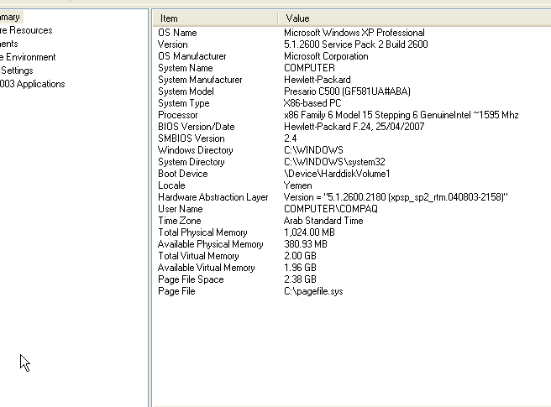The height and width of the screenshot is (407, 551).
Task: Select the BIOS Version/Date row
Action: 196,127
